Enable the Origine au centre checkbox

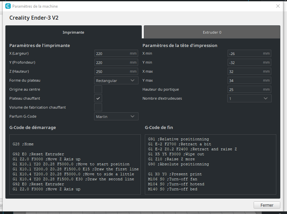click(x=98, y=89)
